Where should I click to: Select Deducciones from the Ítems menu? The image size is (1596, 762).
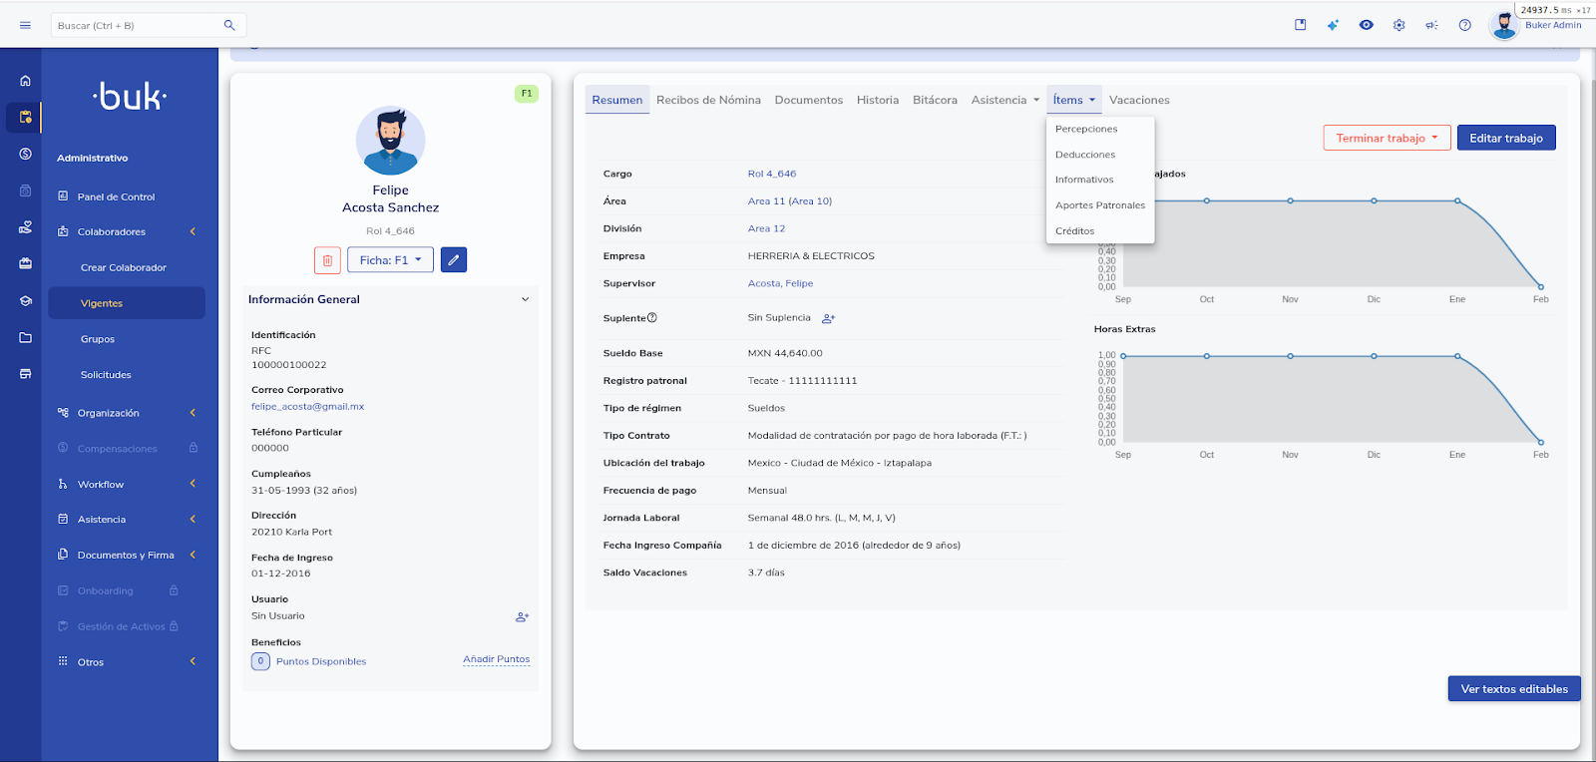coord(1085,155)
